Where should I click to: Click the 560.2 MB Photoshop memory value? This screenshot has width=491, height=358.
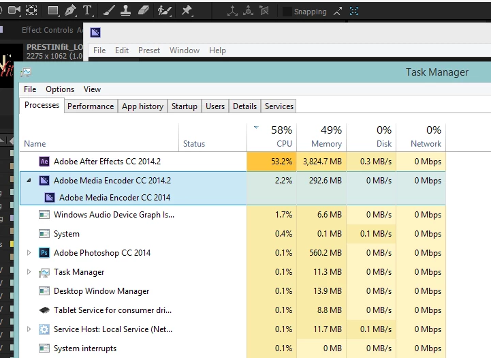point(326,253)
